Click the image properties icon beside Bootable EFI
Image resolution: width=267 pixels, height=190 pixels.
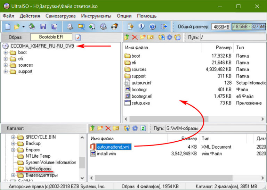pos(78,37)
